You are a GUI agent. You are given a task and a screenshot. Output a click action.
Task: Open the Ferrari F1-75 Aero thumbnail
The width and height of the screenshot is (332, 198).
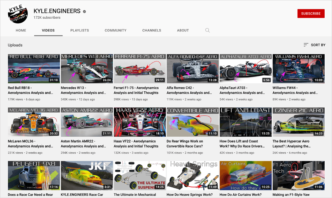pyautogui.click(x=140, y=69)
